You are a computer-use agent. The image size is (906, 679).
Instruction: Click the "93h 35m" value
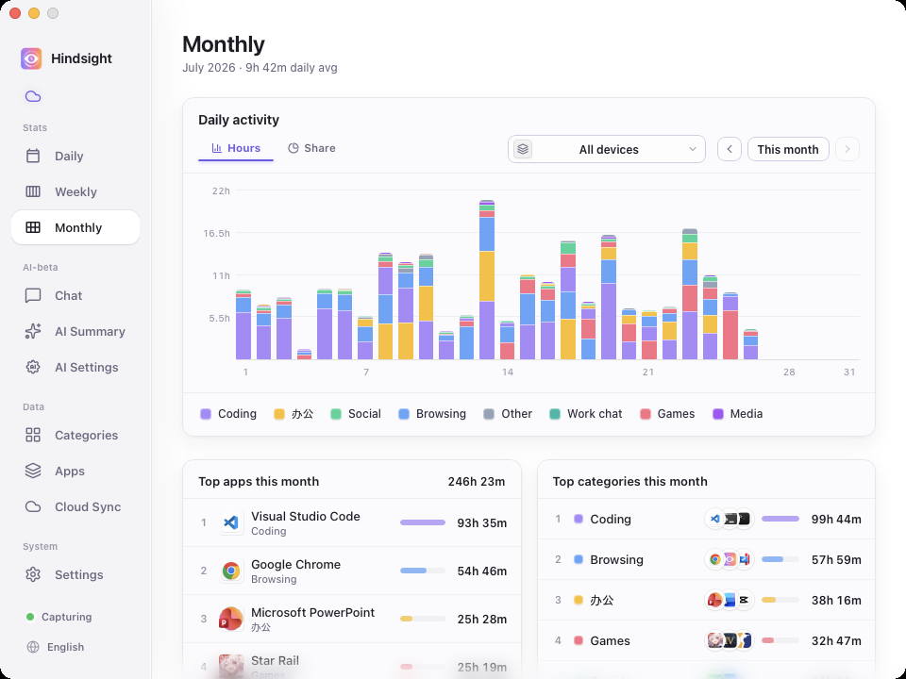pyautogui.click(x=482, y=523)
